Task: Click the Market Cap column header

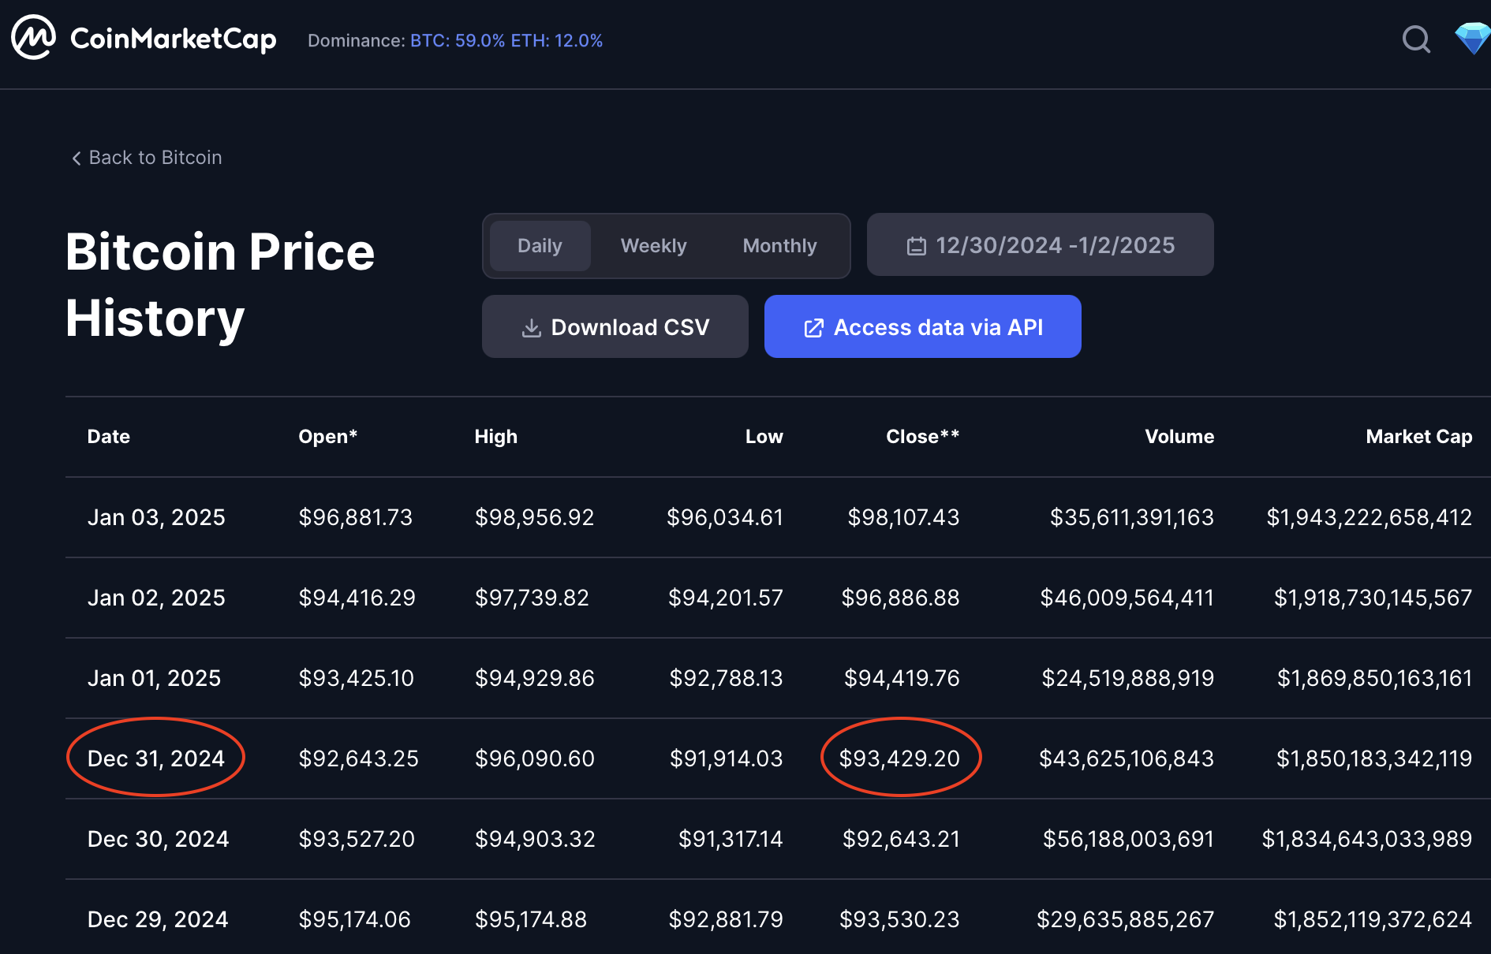Action: [x=1418, y=437]
